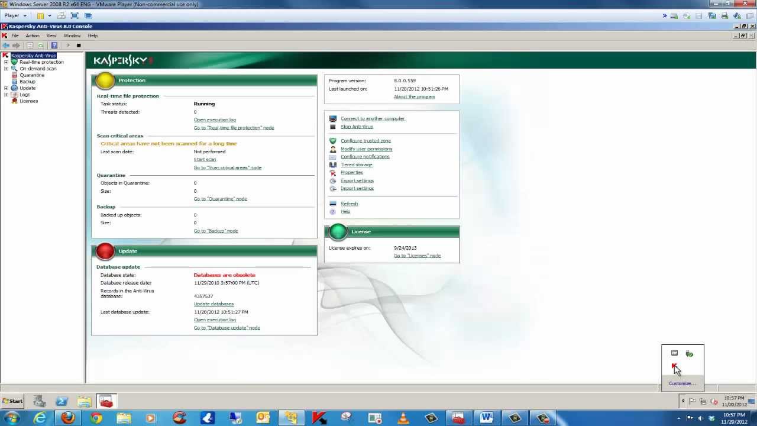Open the Help menu

point(92,35)
